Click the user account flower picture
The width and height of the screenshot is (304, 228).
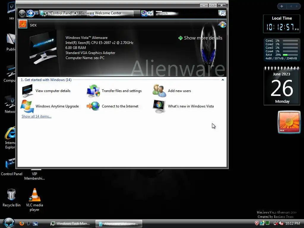pos(23,24)
